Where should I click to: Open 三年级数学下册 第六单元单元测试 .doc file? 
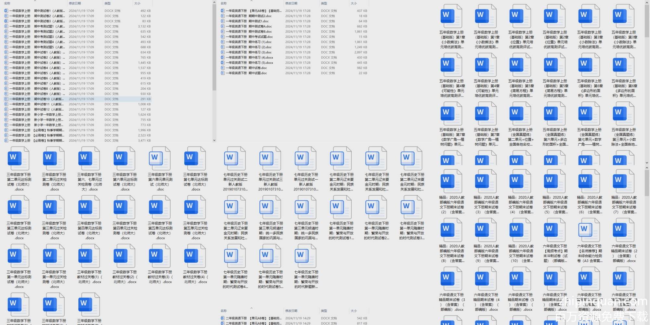point(160,158)
